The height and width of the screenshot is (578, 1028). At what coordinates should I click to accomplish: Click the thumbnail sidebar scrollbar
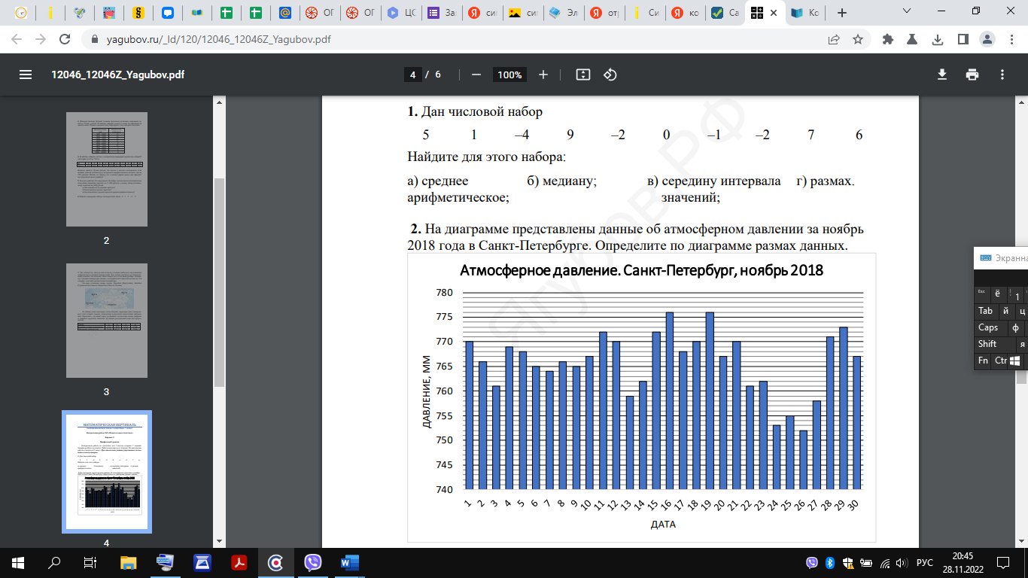[x=220, y=282]
